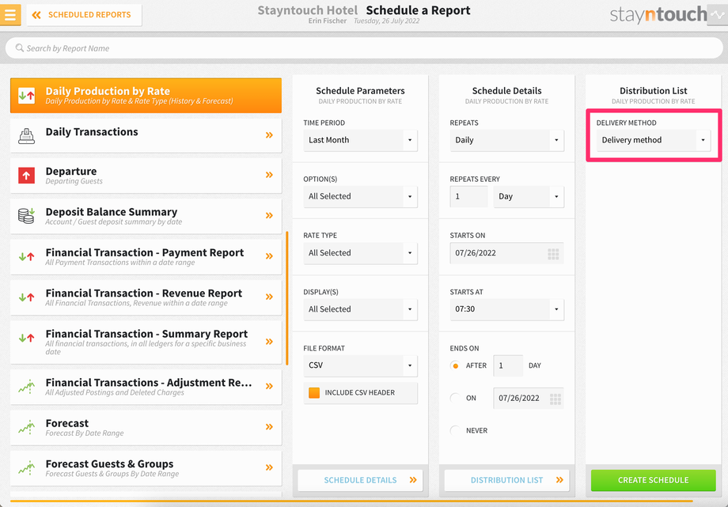
Task: Click the Schedule Details button
Action: (x=360, y=480)
